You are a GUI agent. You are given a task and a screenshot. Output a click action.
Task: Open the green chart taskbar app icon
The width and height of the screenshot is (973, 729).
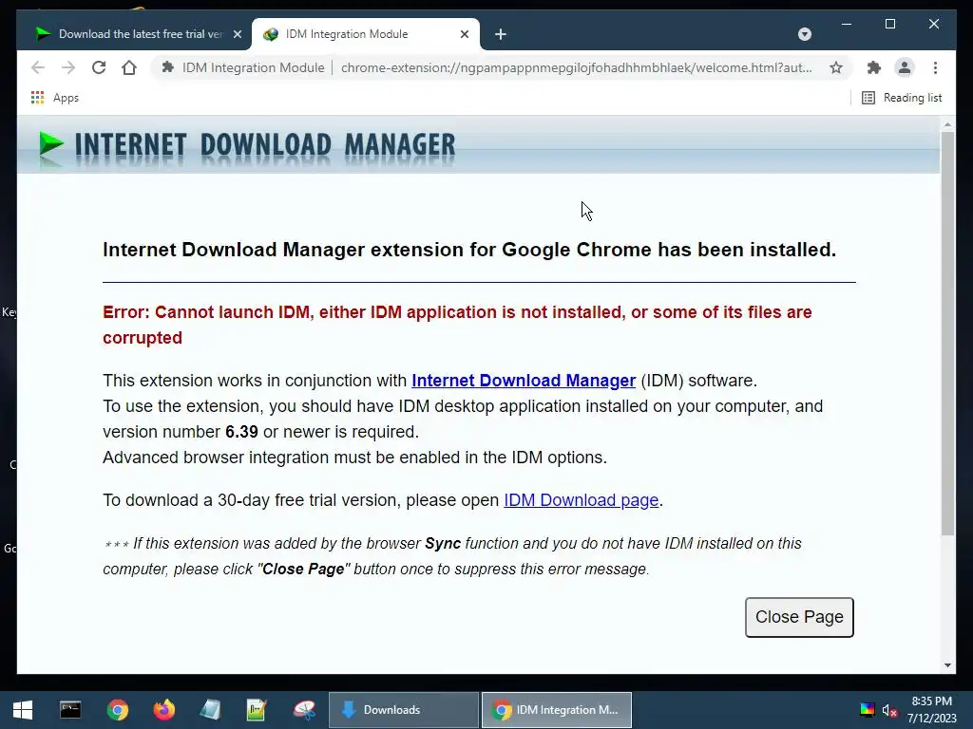(x=257, y=710)
